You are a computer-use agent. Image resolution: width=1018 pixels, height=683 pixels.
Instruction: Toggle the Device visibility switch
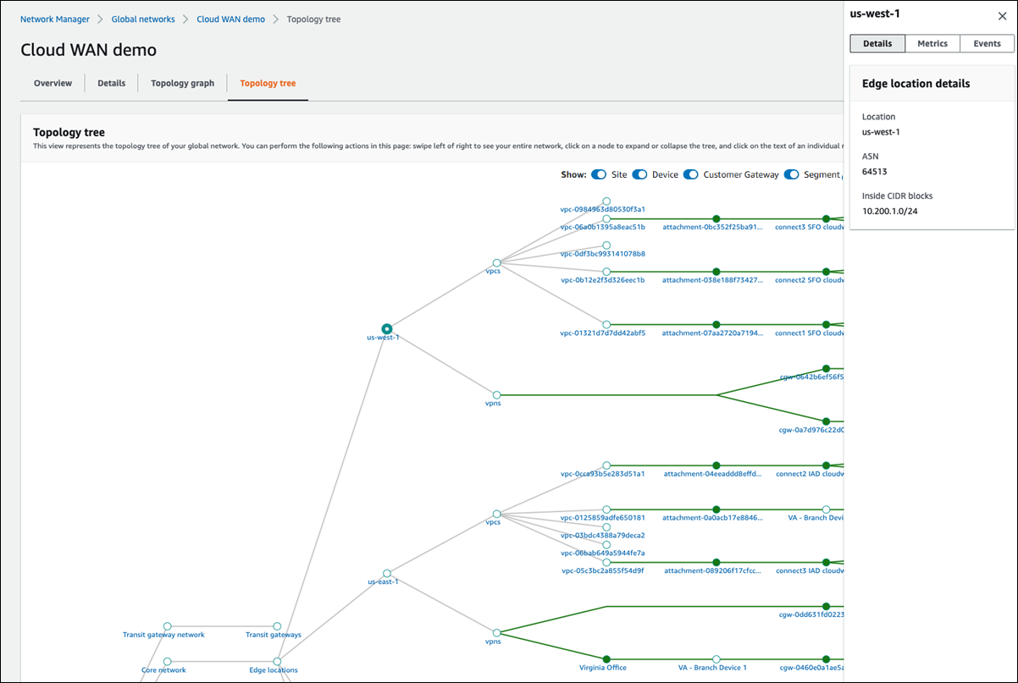click(641, 174)
